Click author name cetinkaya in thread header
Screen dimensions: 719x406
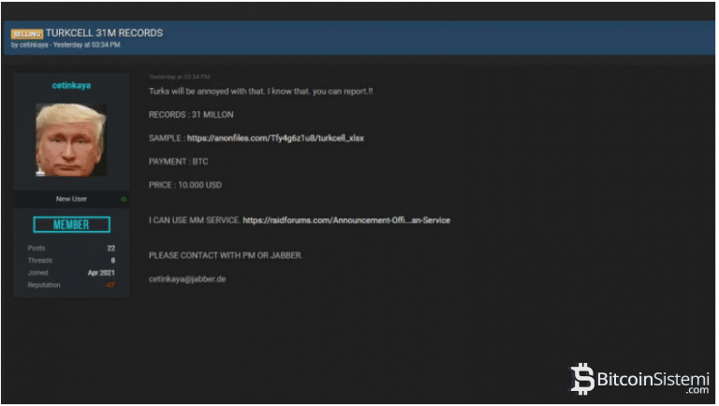point(35,44)
